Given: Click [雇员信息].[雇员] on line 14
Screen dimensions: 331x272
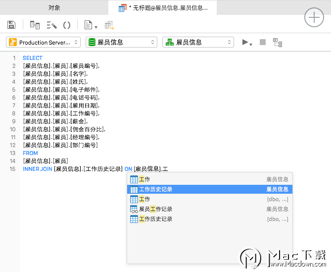Looking at the screenshot, I should pyautogui.click(x=46, y=161).
